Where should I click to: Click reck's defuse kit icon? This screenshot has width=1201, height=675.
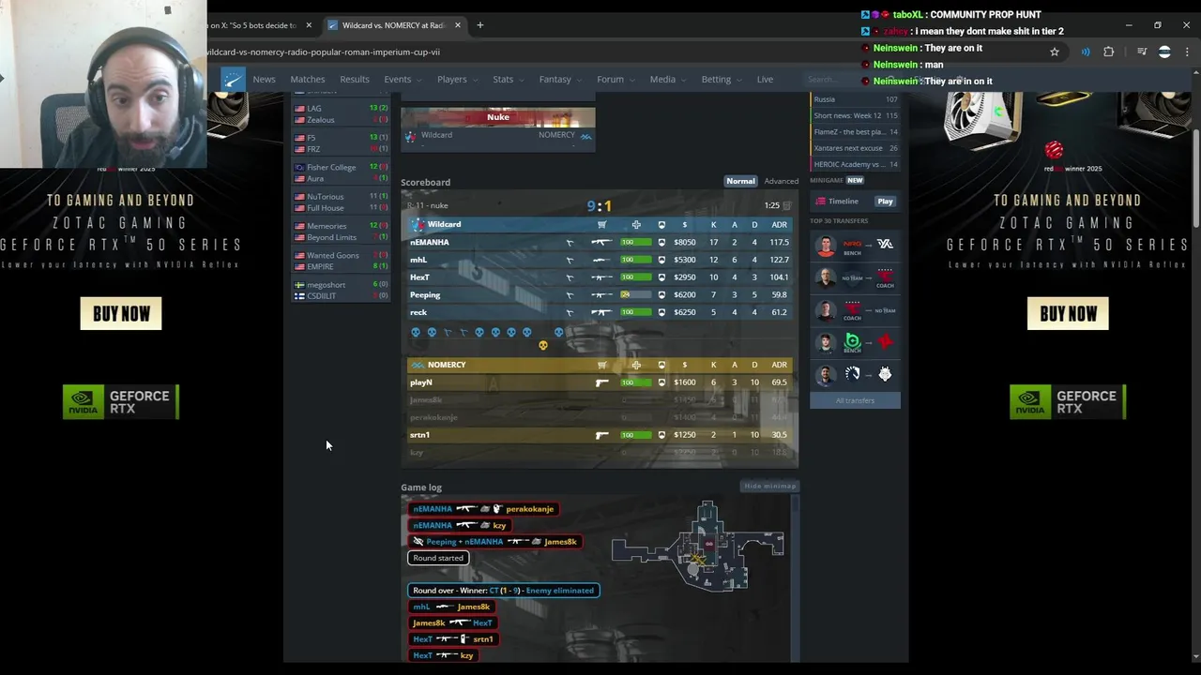coord(570,313)
